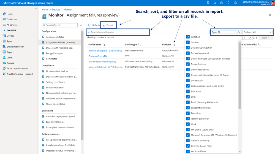Open Enrollment failures under Enrollment
275x154 pixels.
pyautogui.click(x=55, y=122)
